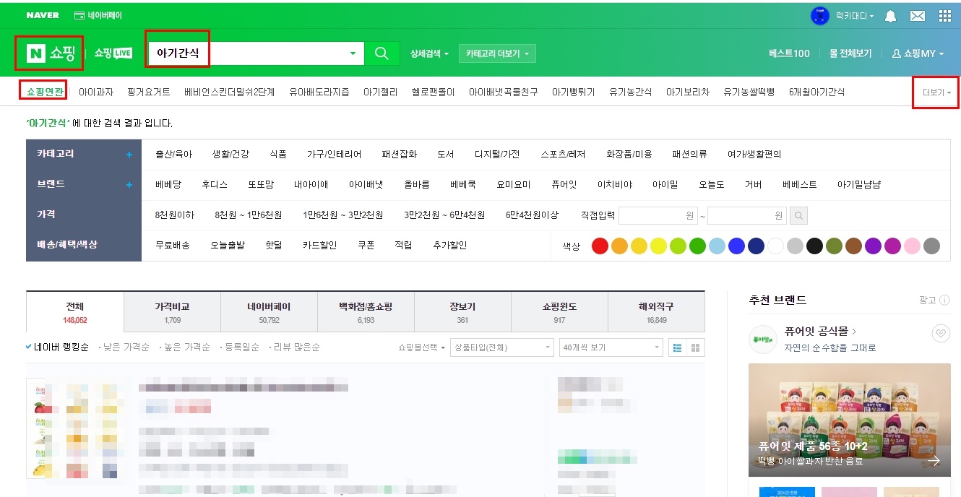Click the NAVER home logo

tap(43, 15)
